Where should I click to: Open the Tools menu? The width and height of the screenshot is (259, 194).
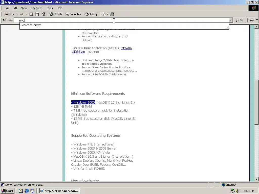(49, 8)
